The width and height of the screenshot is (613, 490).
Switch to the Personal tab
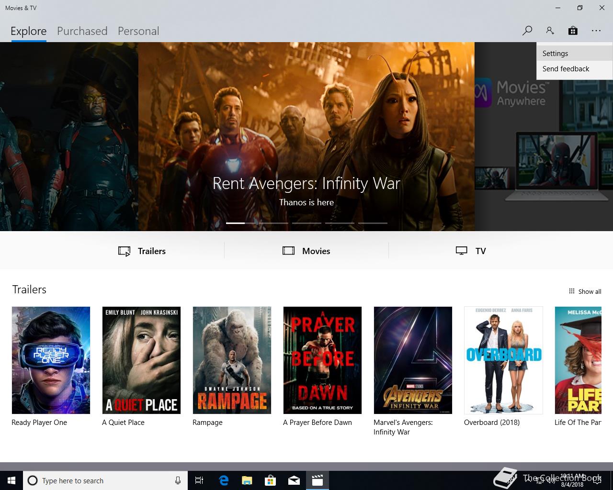coord(138,31)
